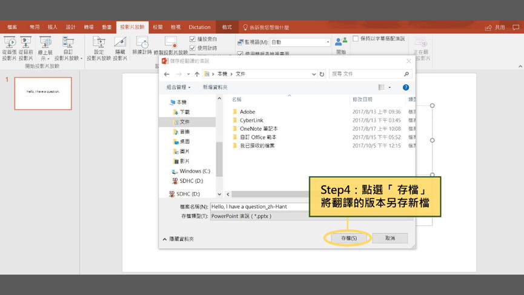Click 本機 in the address path
Image resolution: width=524 pixels, height=295 pixels.
pyautogui.click(x=222, y=74)
